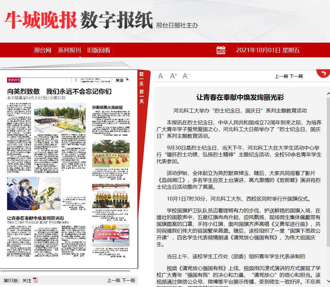Download the page 03 PDF icon
Viewport: 330px width, 287px height.
point(35,280)
